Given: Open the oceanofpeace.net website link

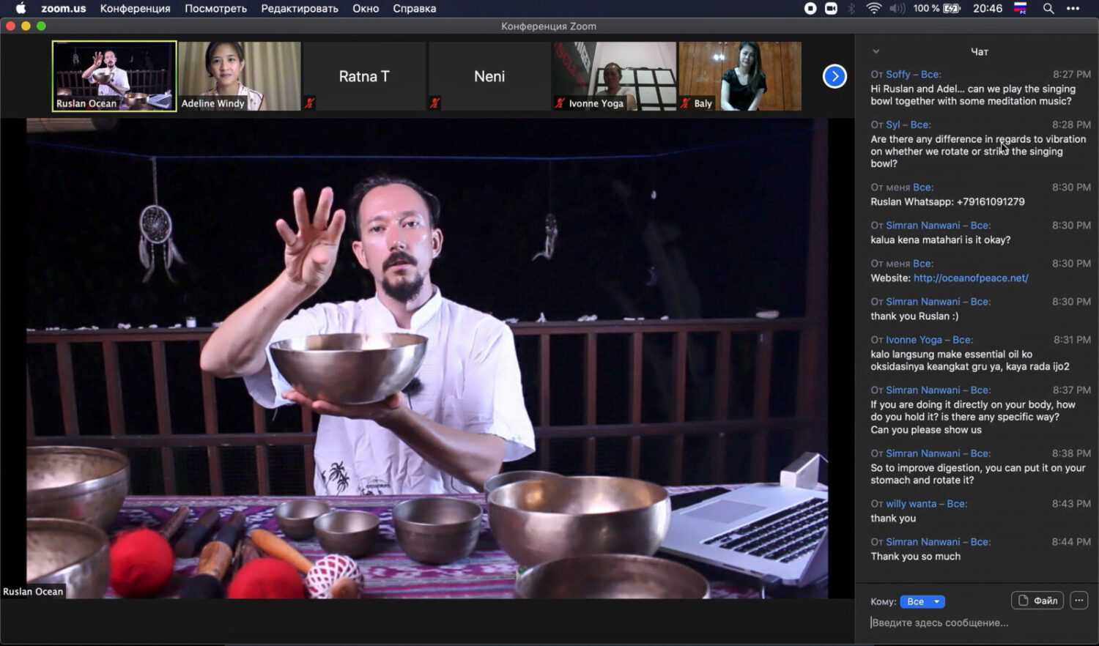Looking at the screenshot, I should coord(971,278).
